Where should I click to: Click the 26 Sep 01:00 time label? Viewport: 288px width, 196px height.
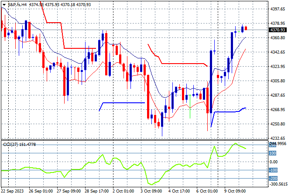41,191
